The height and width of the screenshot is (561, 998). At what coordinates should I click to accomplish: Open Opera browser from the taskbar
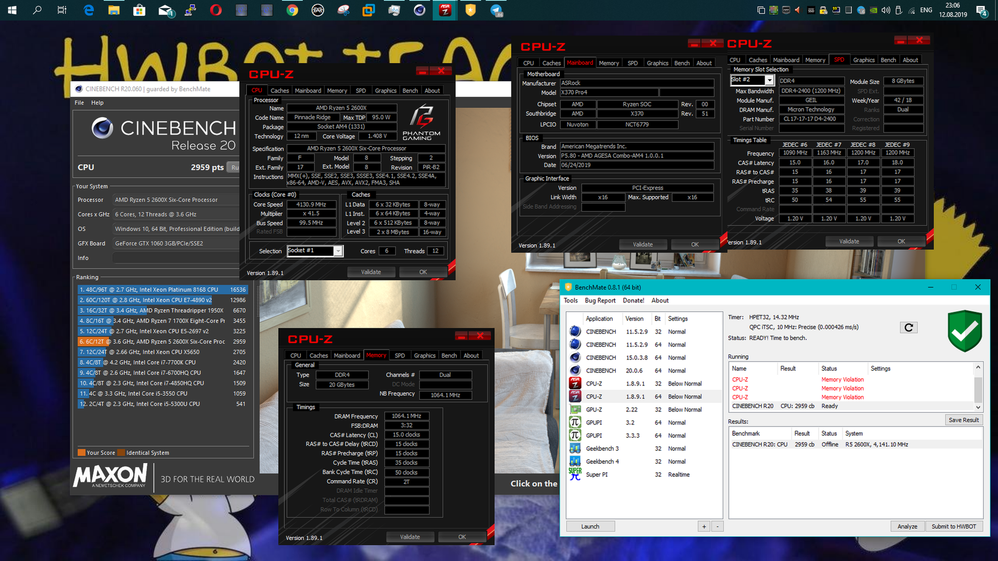(x=216, y=10)
